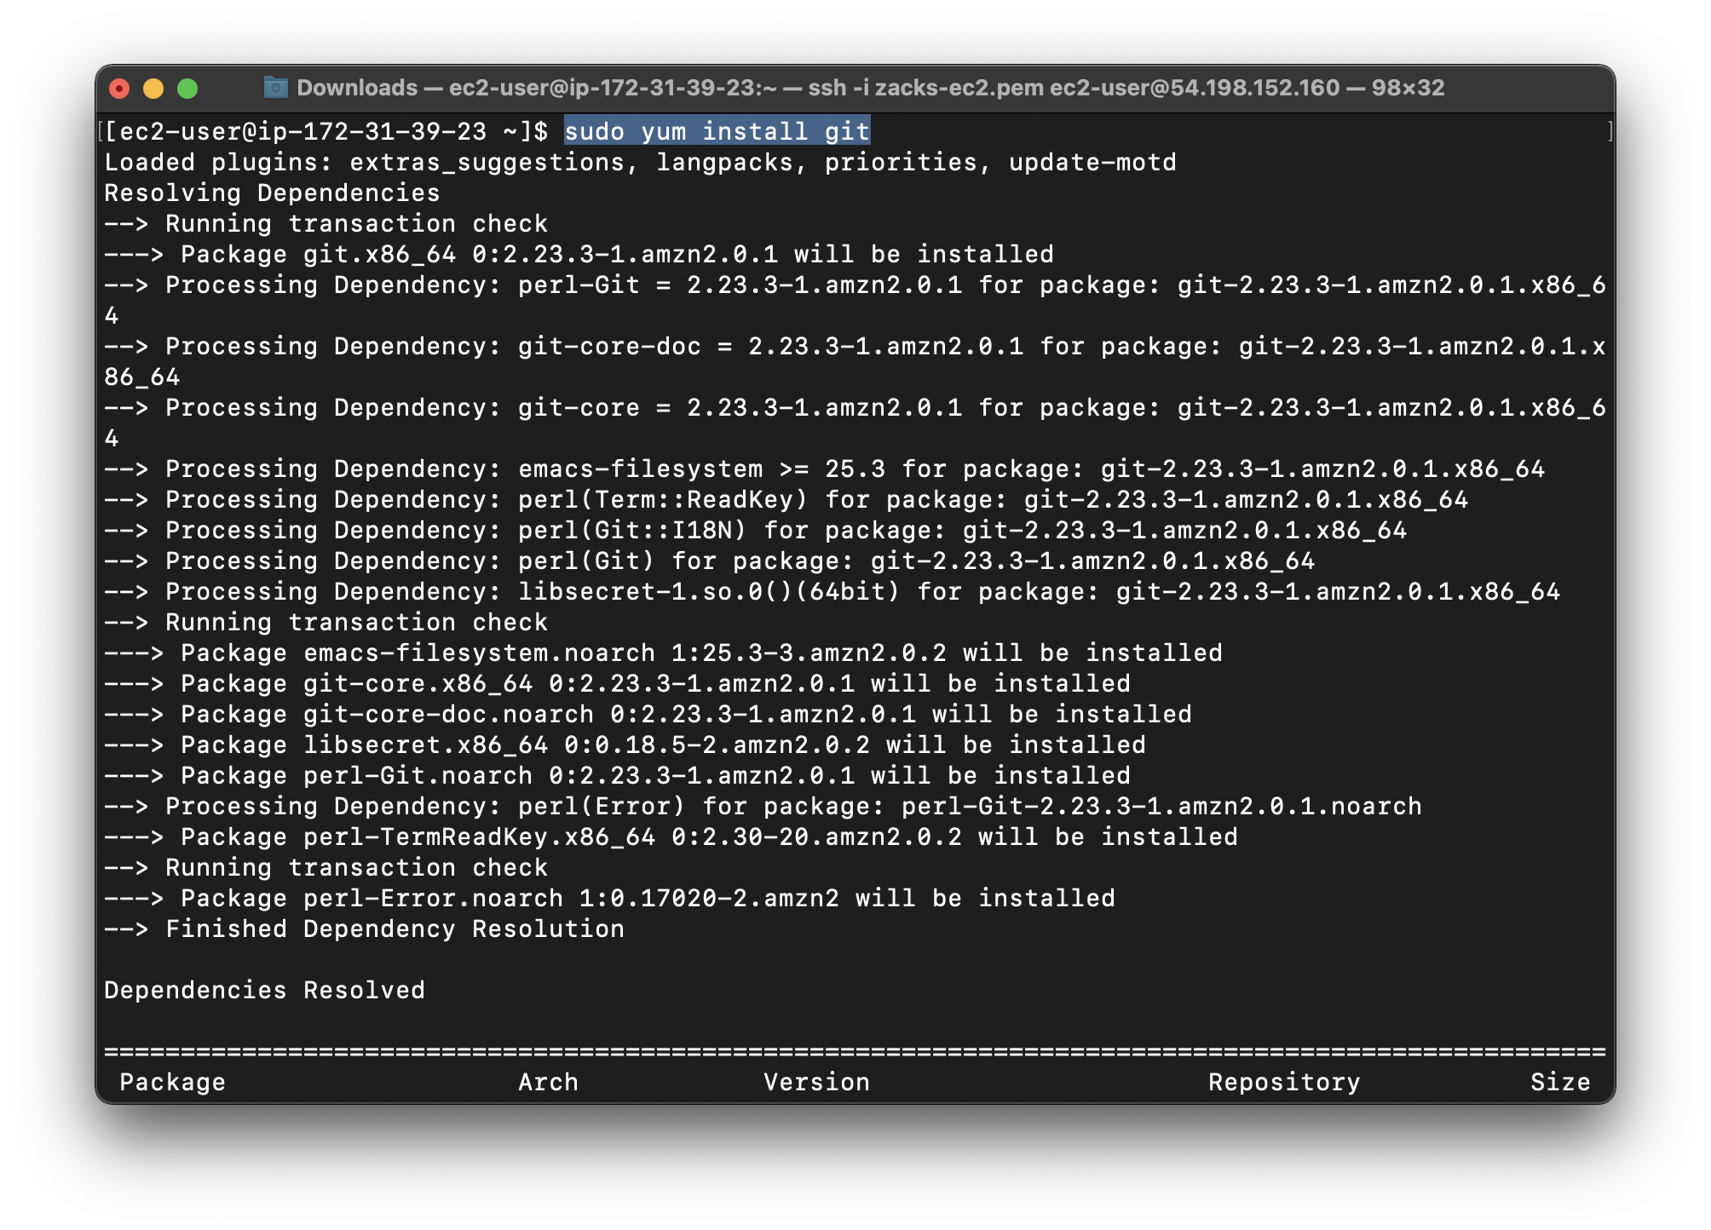The width and height of the screenshot is (1711, 1230).
Task: Click the Downloads folder proxy icon
Action: point(275,87)
